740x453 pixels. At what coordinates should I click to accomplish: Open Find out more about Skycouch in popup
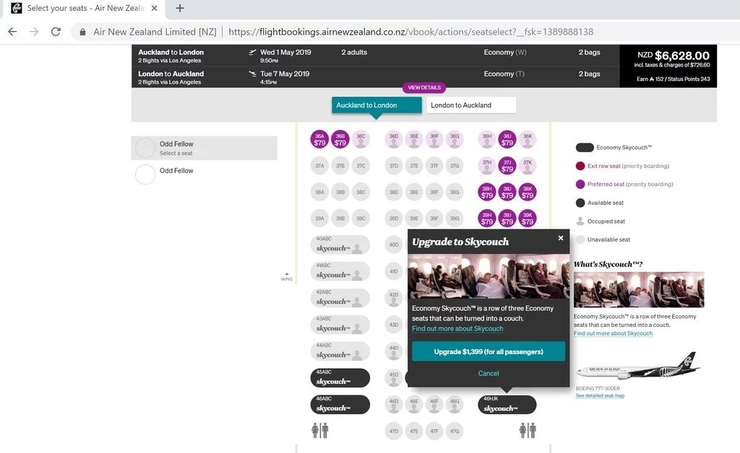[x=457, y=329]
